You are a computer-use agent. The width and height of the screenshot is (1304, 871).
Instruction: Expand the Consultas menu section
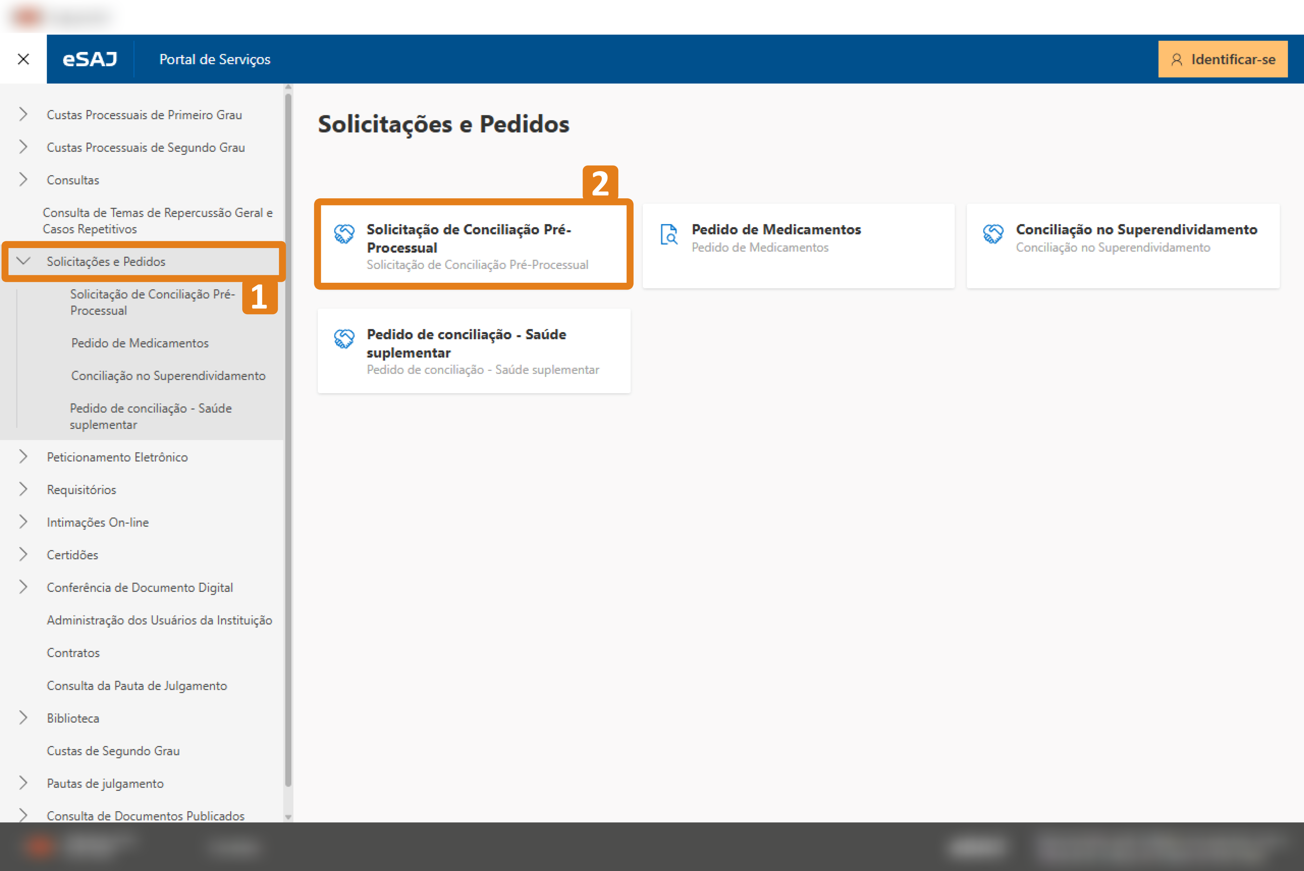pyautogui.click(x=23, y=180)
